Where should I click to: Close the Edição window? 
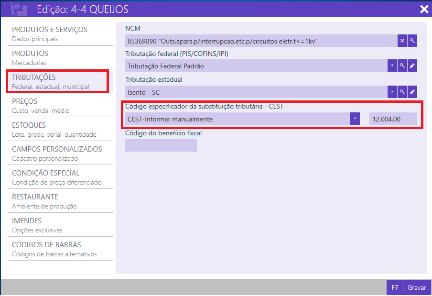click(423, 9)
